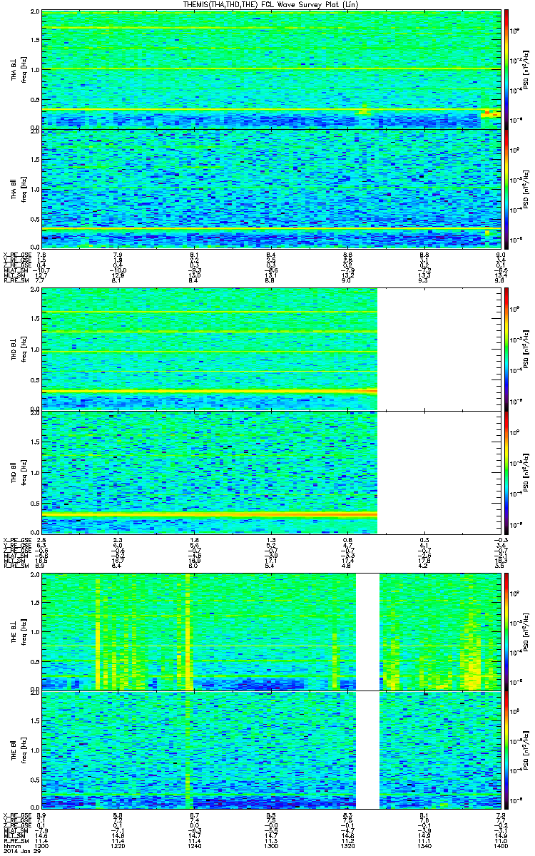The image size is (535, 856).
Task: Click the 'THE BL freq [Hz]' axis label
Action: pos(18,632)
